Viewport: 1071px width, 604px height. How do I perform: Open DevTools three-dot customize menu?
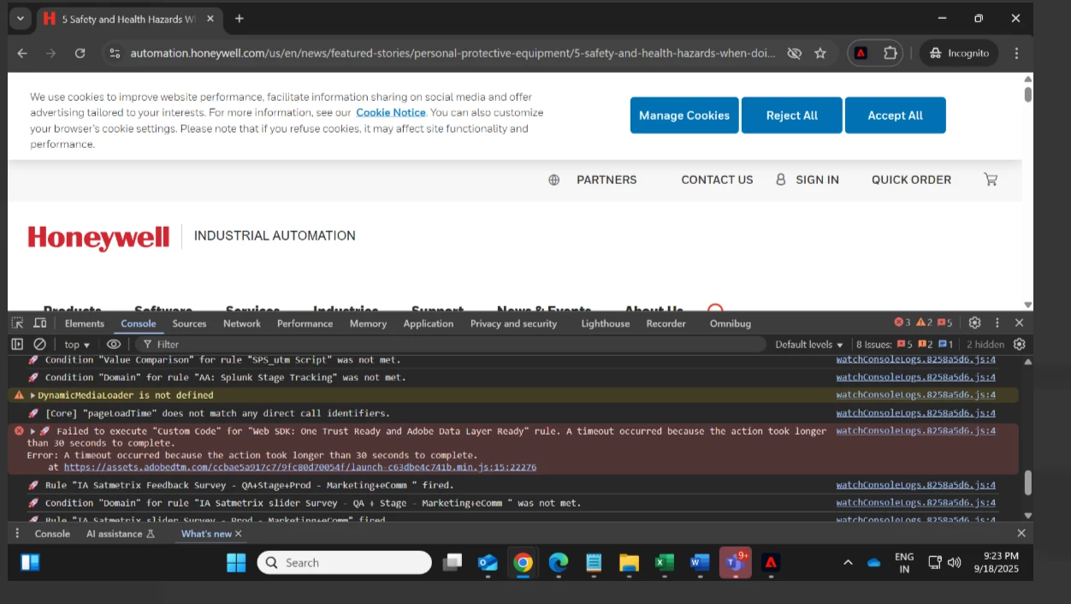(997, 323)
